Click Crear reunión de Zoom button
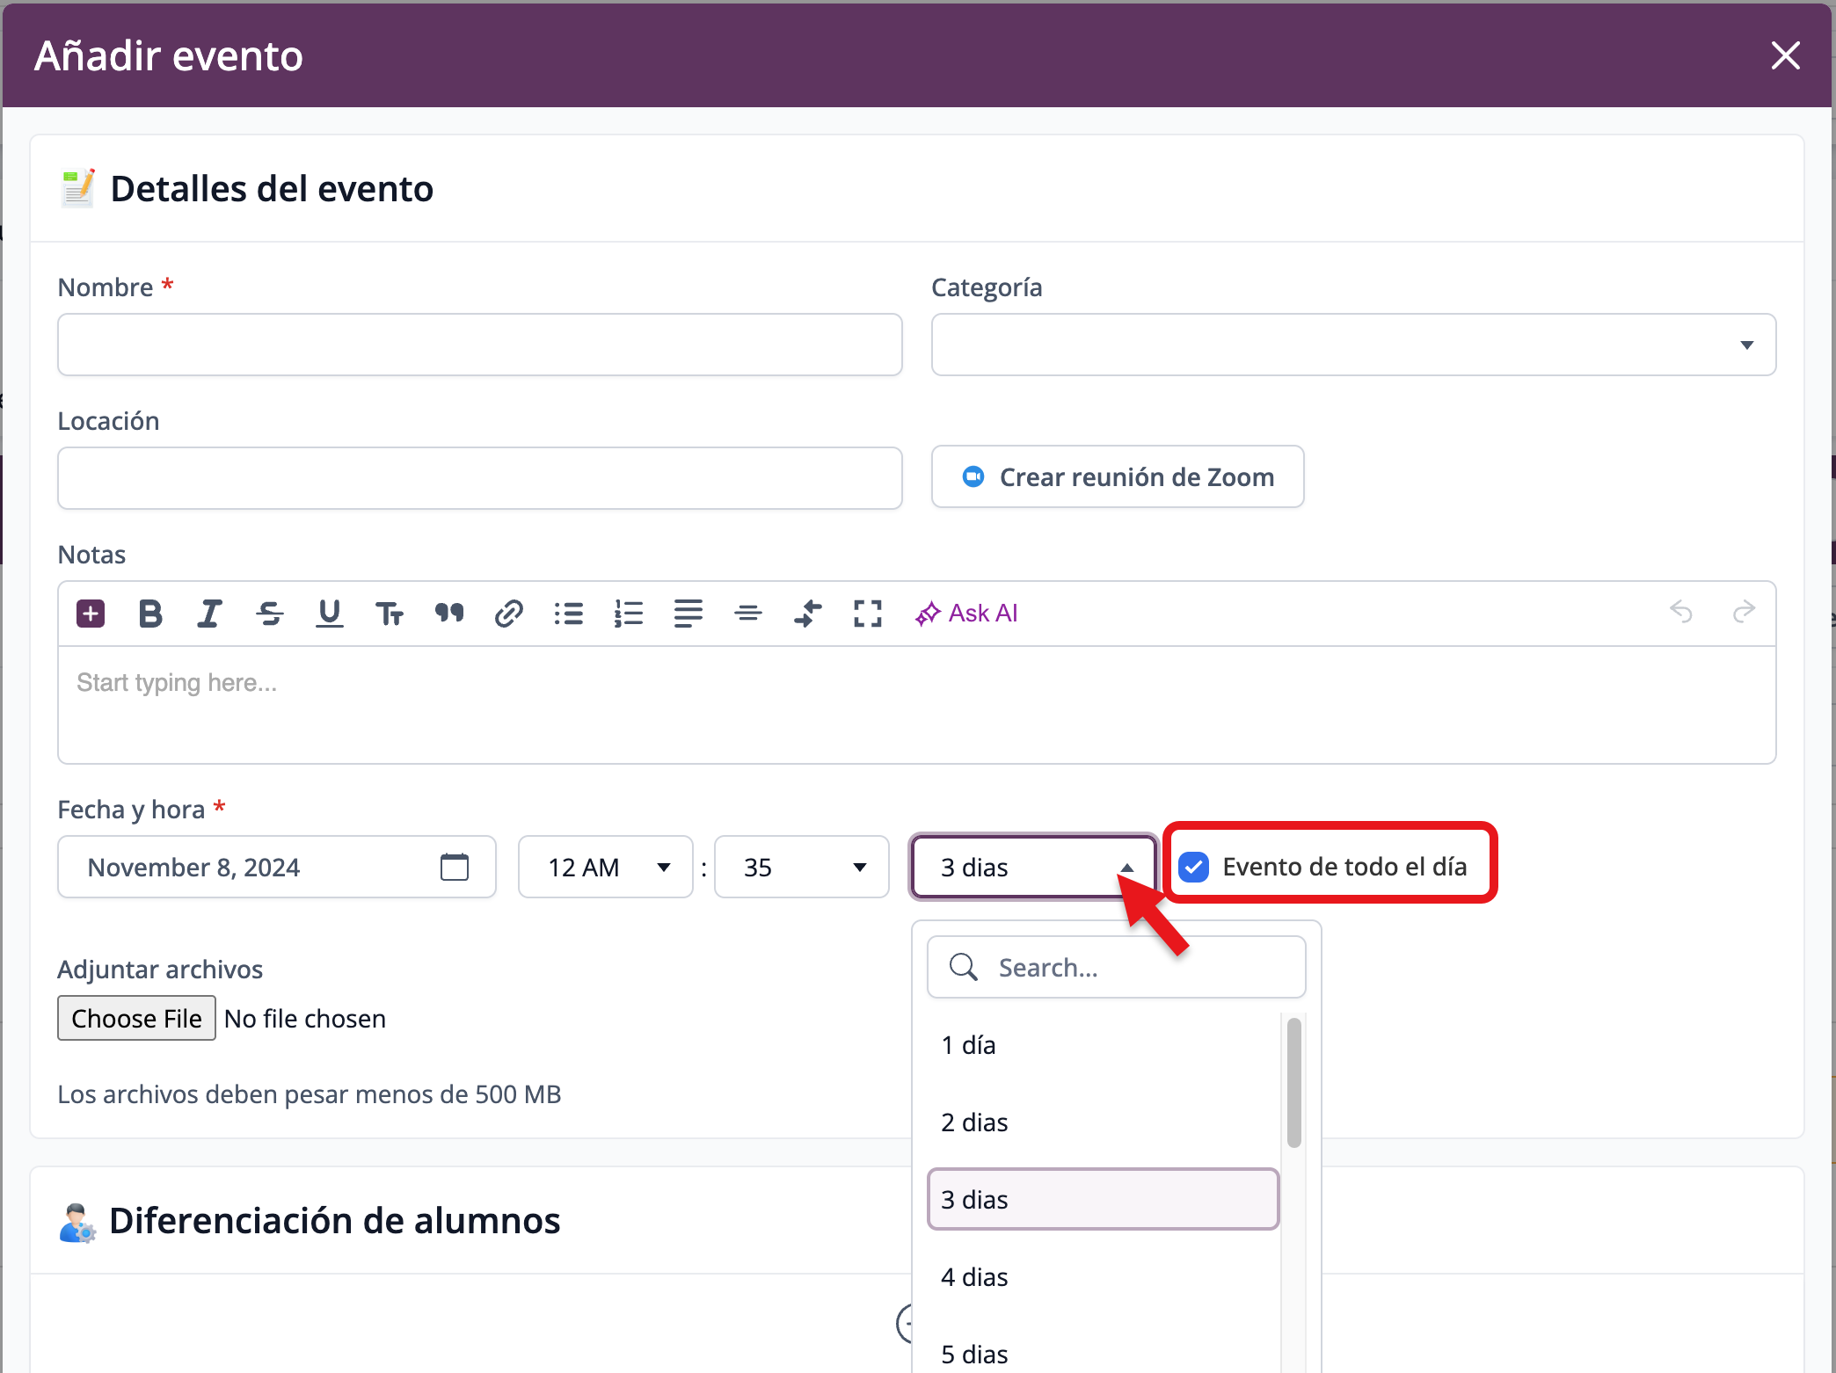The width and height of the screenshot is (1836, 1373). click(1117, 476)
